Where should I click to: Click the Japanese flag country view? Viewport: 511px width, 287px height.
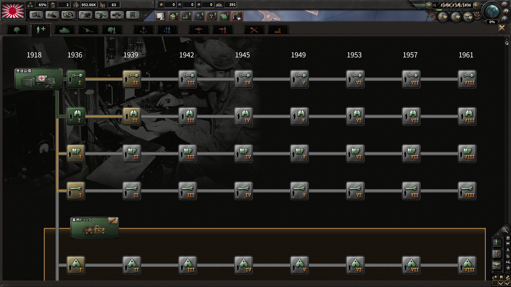point(13,11)
